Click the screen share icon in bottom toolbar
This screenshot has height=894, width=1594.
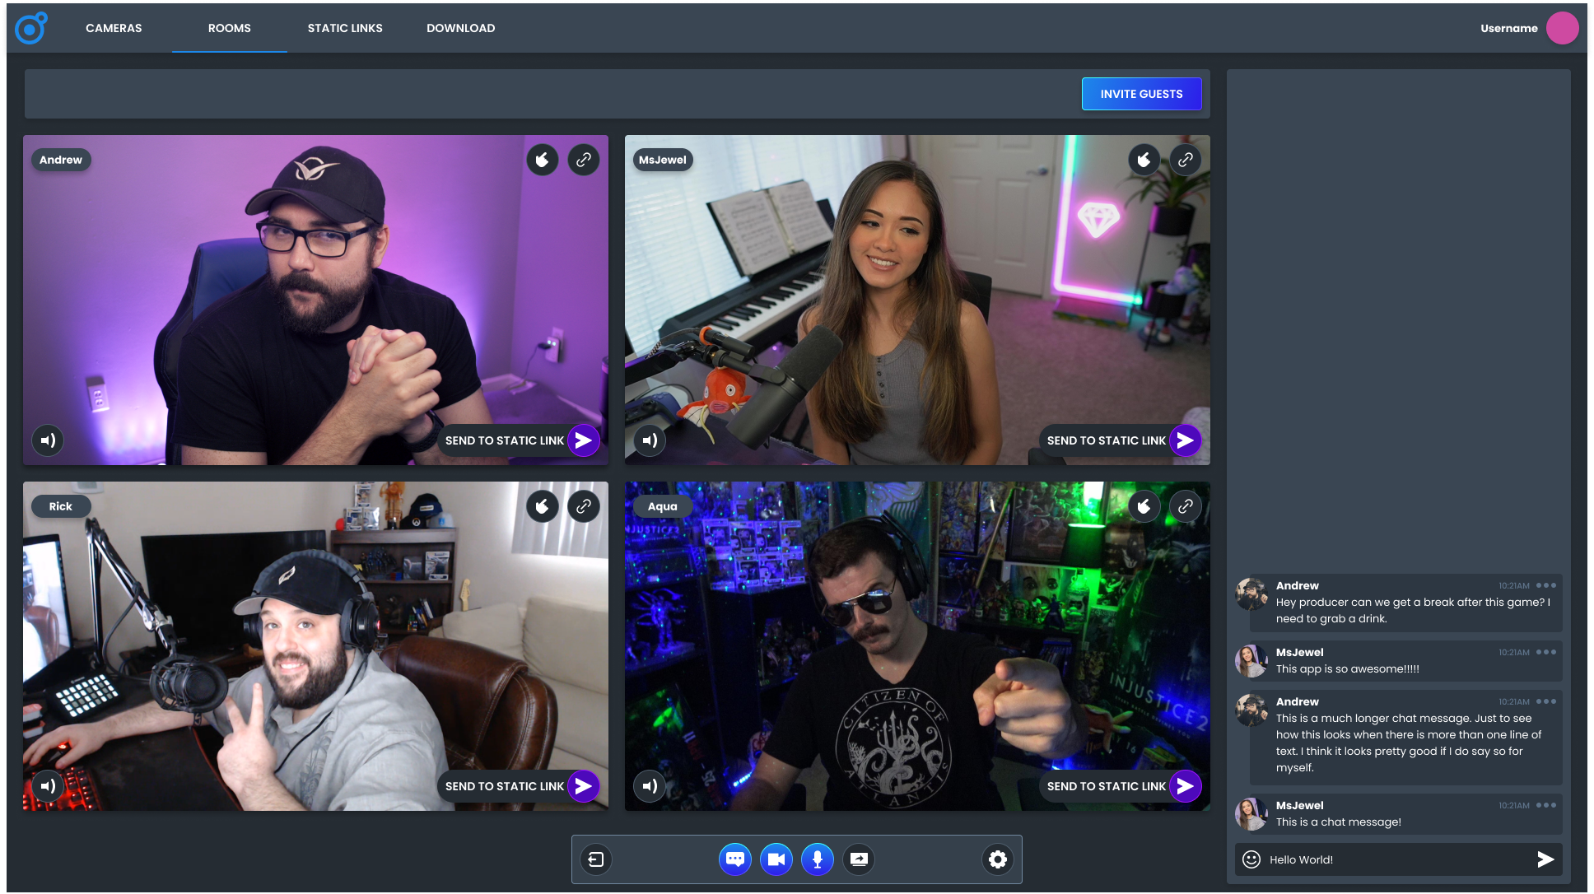(x=859, y=859)
